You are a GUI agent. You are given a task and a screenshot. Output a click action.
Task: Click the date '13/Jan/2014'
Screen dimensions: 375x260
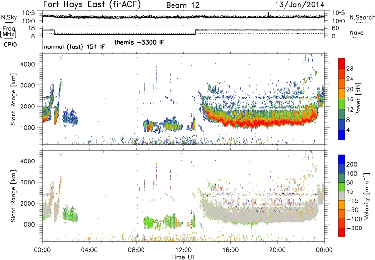300,5
